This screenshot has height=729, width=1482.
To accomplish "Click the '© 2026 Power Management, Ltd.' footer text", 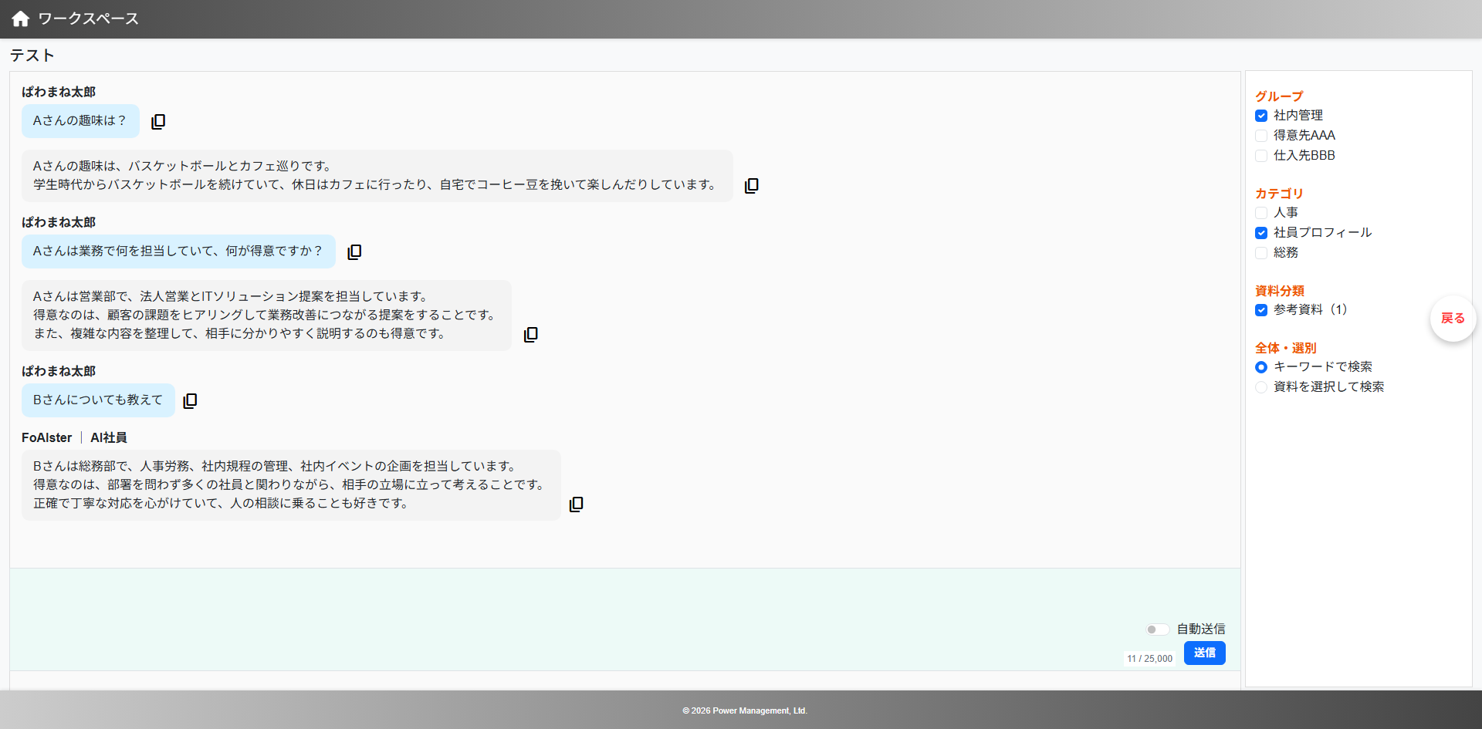I will (745, 710).
